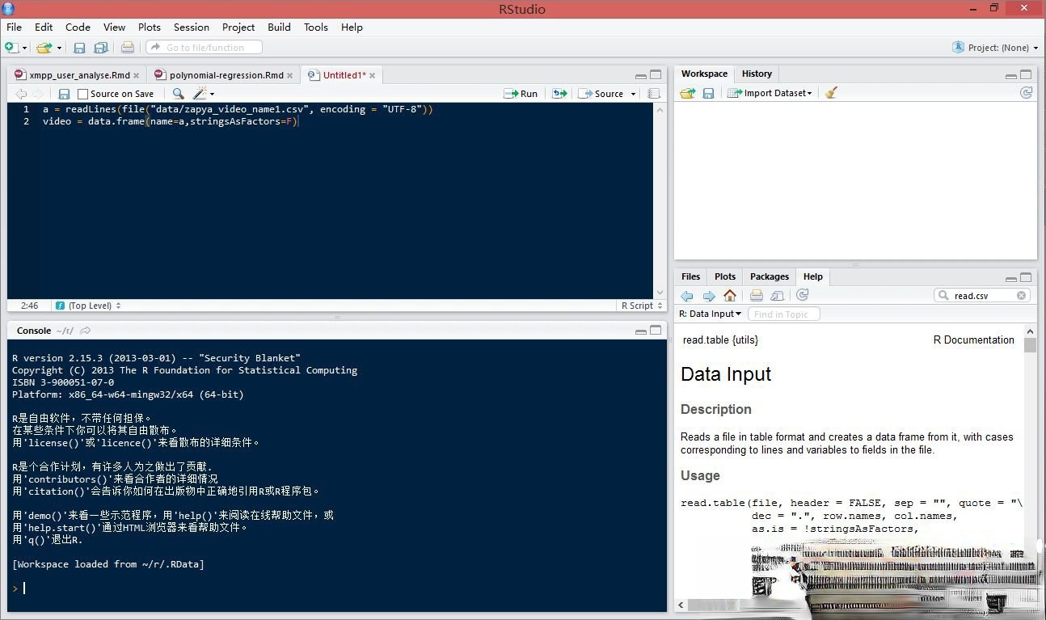Click the find/replace magnifier icon in editor
This screenshot has width=1046, height=620.
pos(178,94)
